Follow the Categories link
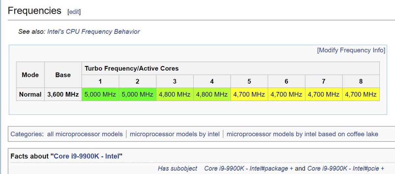The width and height of the screenshot is (395, 174). [x=26, y=134]
